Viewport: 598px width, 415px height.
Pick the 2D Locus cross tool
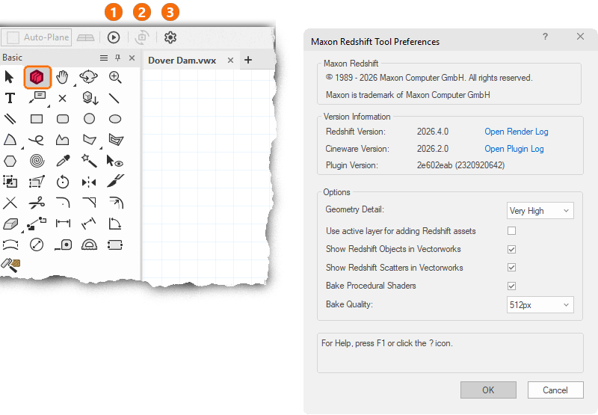click(x=63, y=99)
